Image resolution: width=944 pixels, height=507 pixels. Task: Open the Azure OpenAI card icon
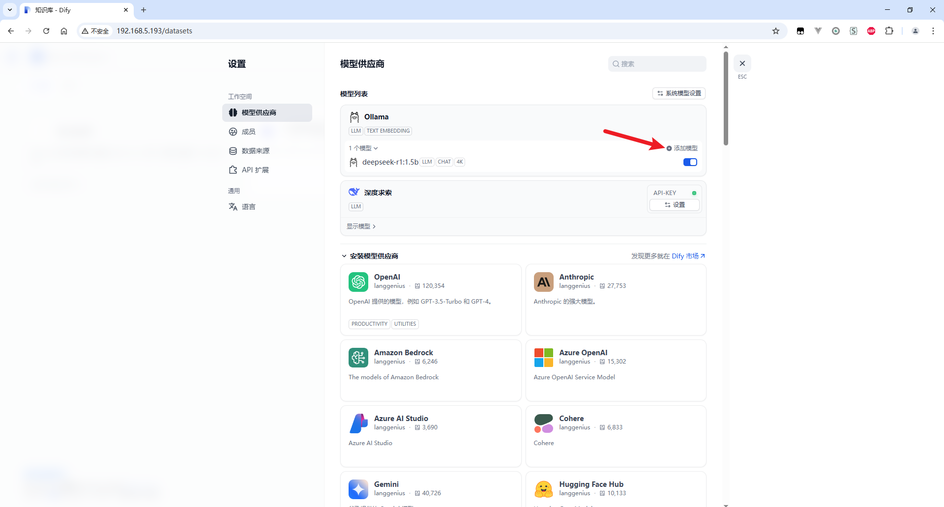pos(544,358)
